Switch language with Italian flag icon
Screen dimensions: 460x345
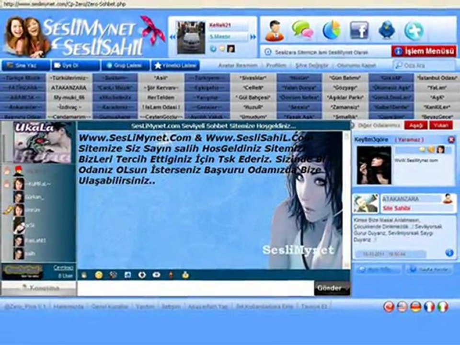443,307
